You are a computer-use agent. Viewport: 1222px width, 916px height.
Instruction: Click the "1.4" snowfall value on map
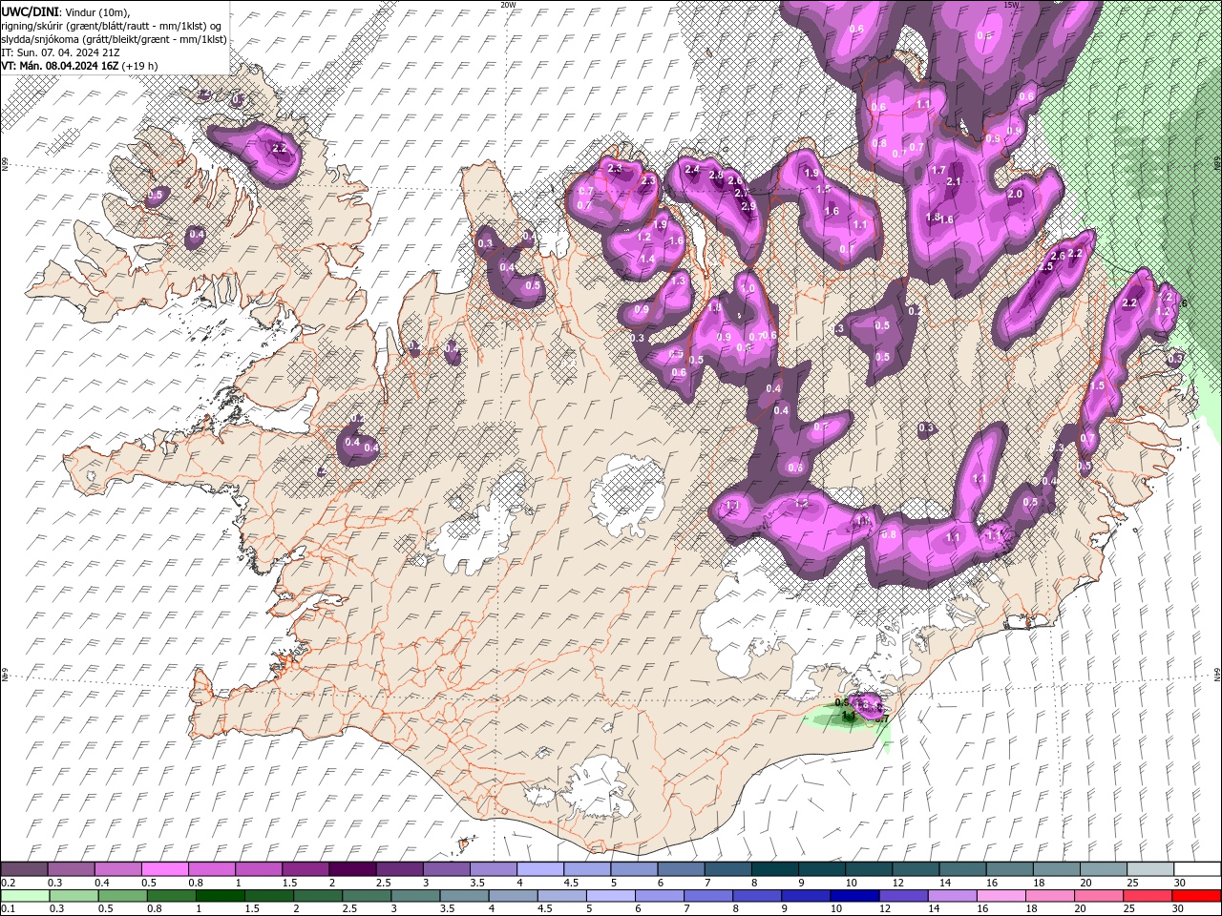646,260
